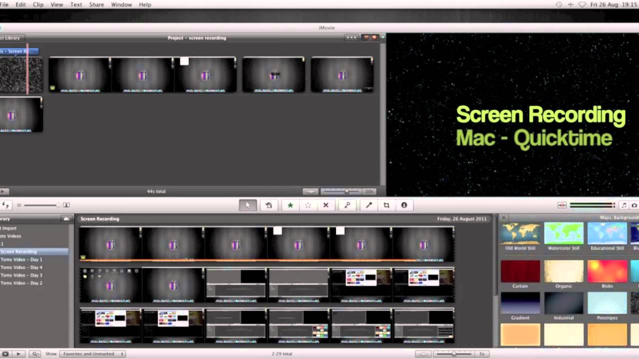The width and height of the screenshot is (639, 359).
Task: Click the volume level meter in toolbar
Action: click(x=592, y=205)
